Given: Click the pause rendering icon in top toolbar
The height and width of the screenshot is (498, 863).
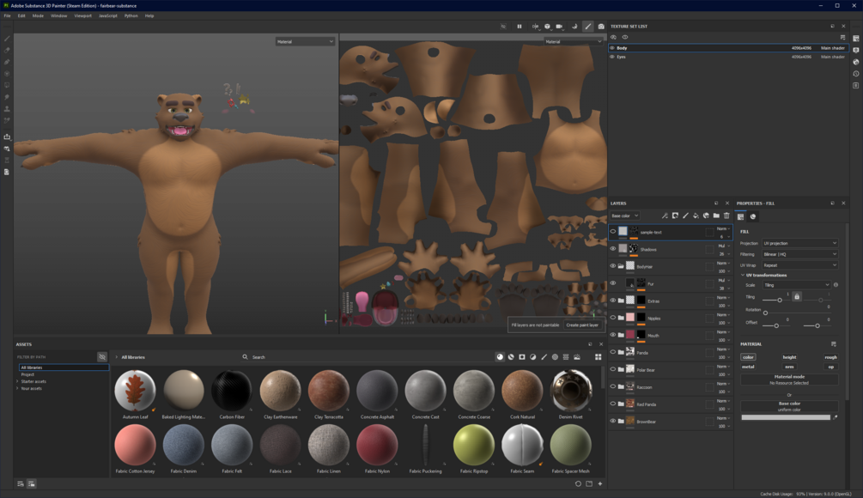Looking at the screenshot, I should tap(519, 27).
